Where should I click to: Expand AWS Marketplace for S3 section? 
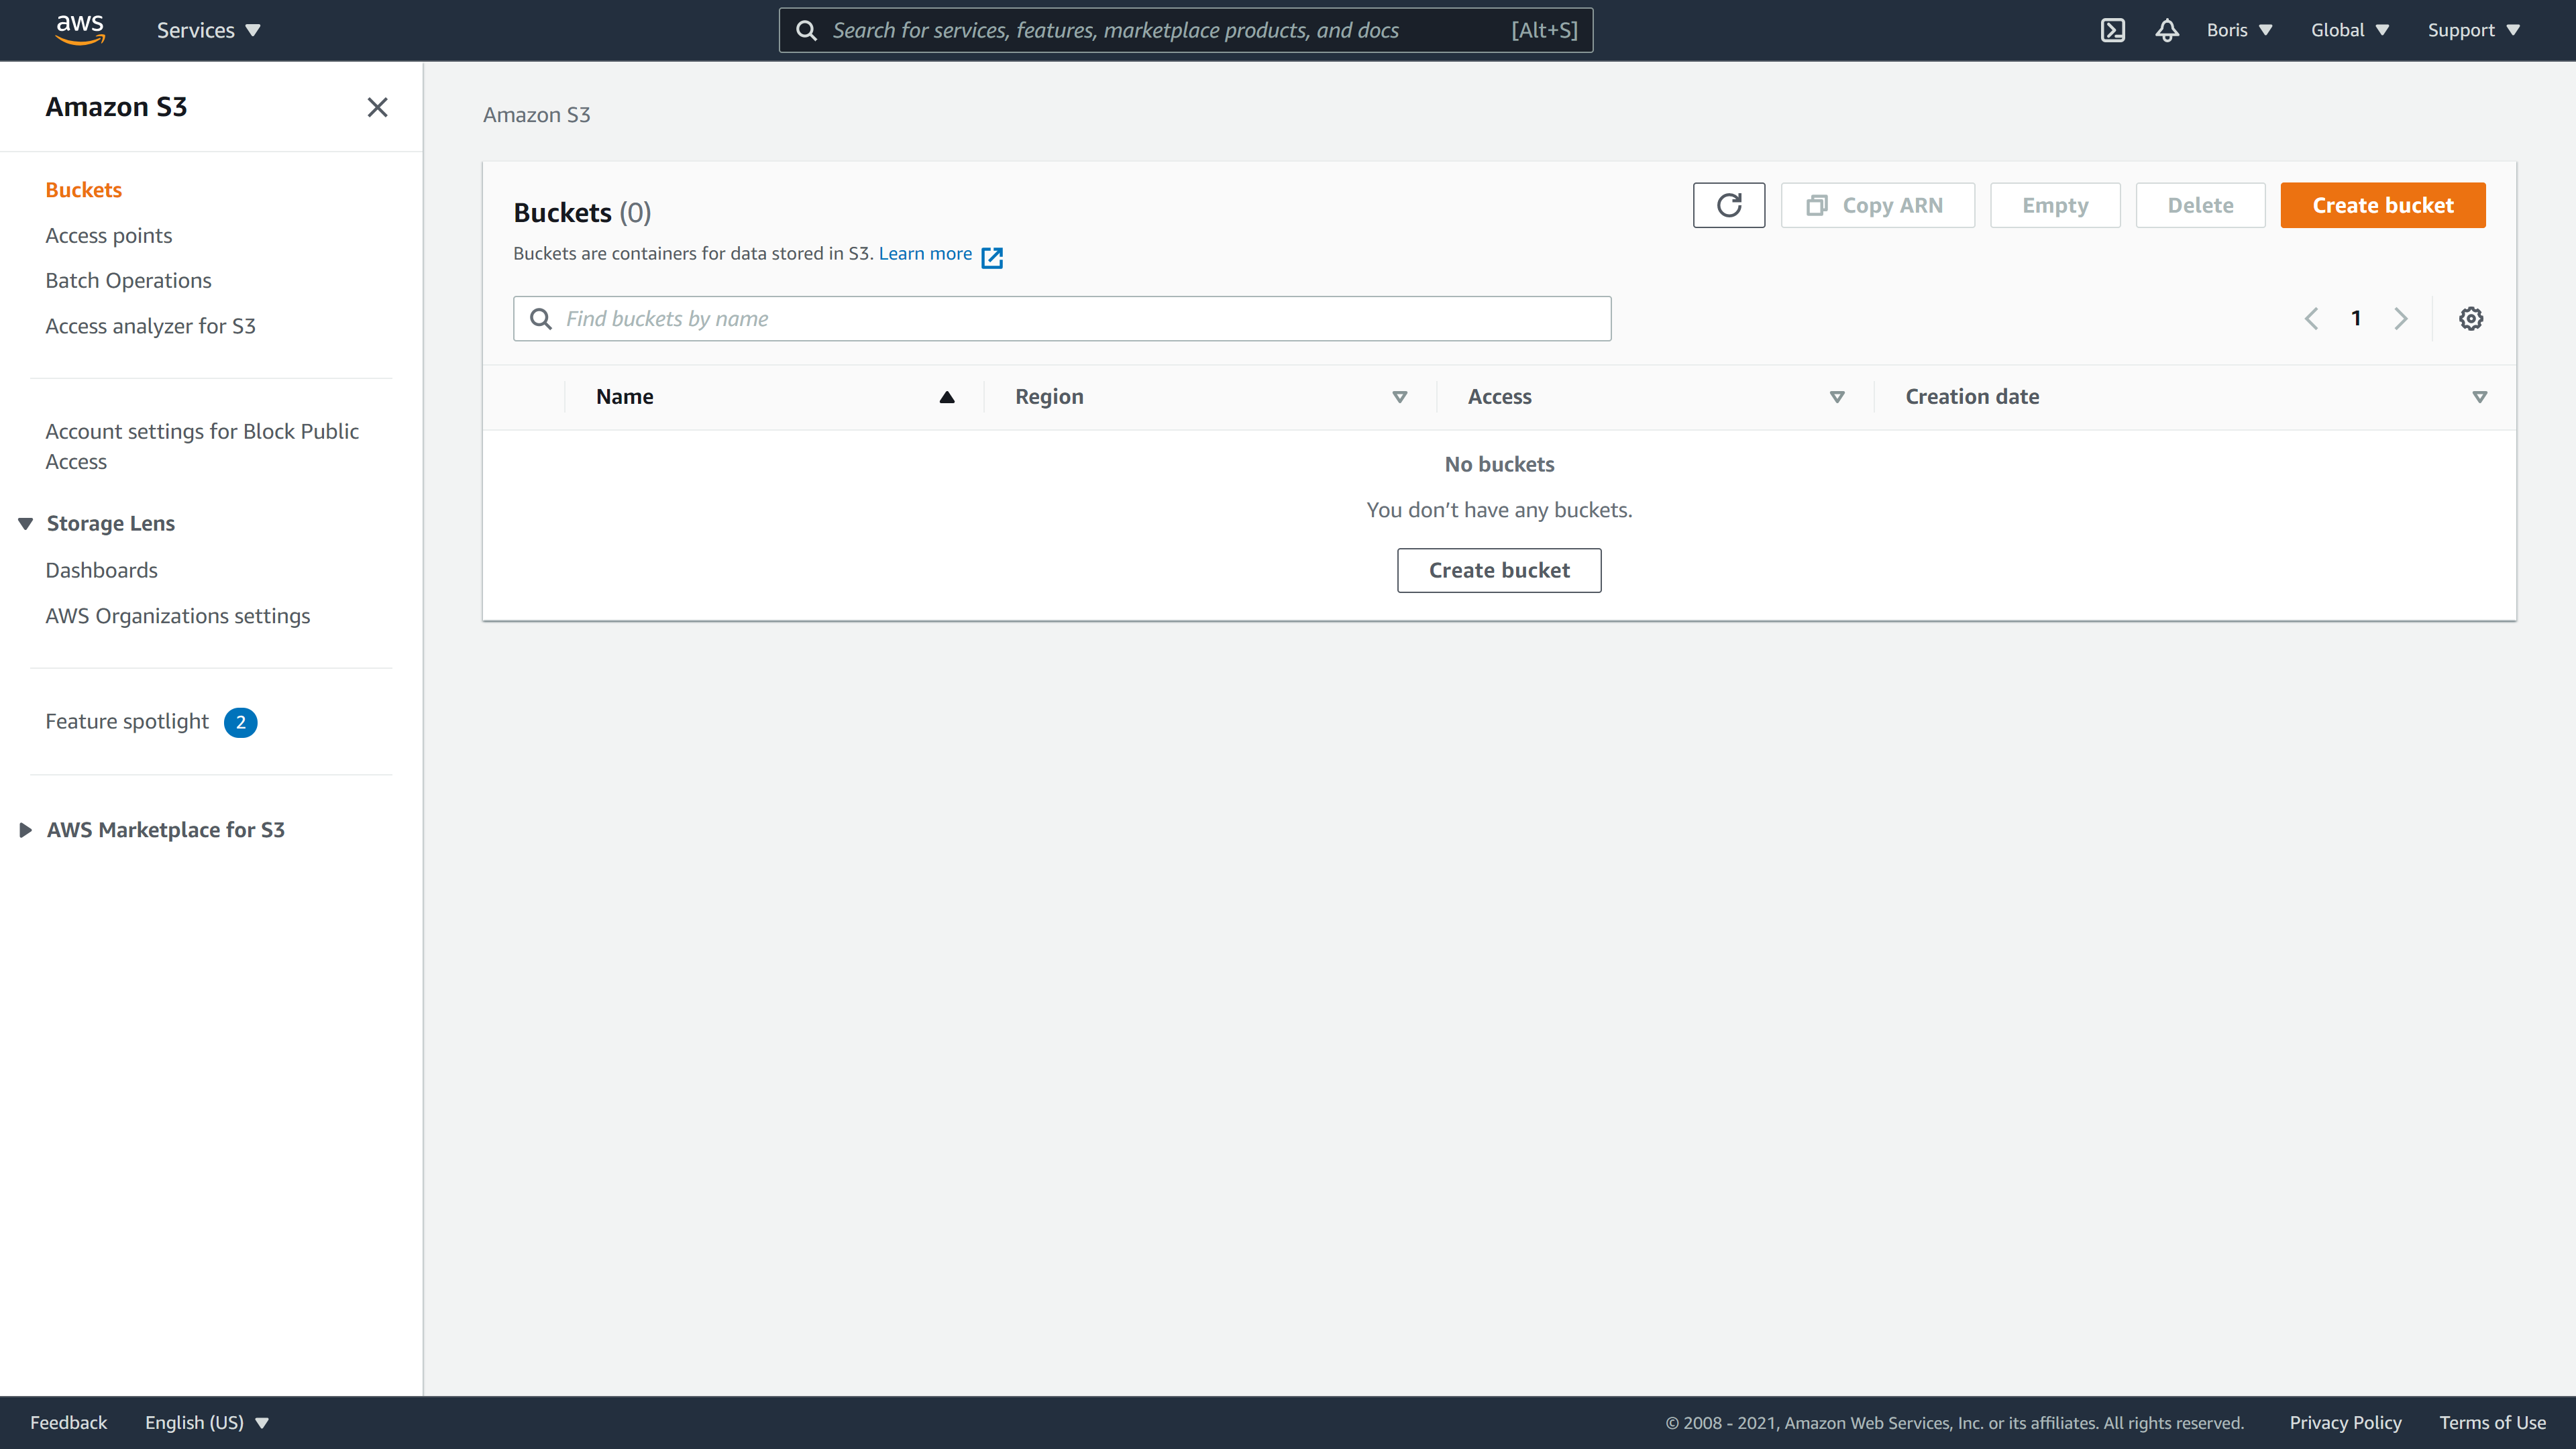[x=26, y=830]
